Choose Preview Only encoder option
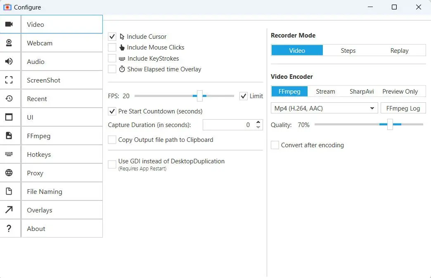 coord(400,91)
